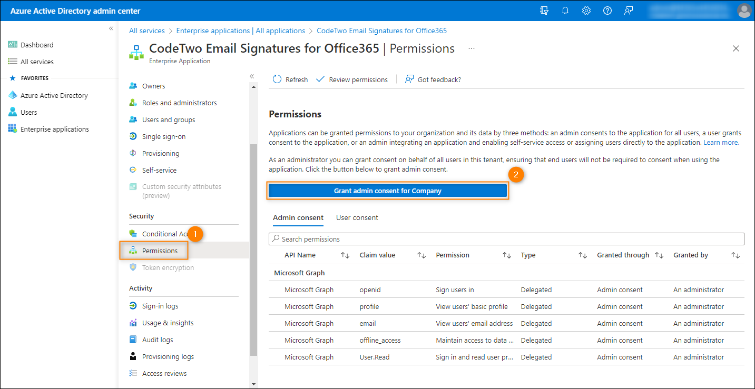The height and width of the screenshot is (389, 755).
Task: Sort by Granted through column arrows
Action: (659, 255)
